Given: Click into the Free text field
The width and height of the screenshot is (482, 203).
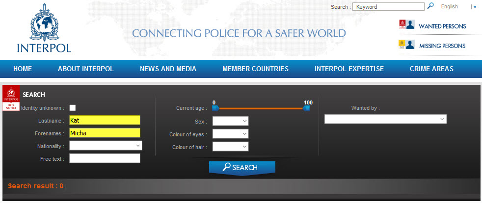Looking at the screenshot, I should tap(105, 158).
